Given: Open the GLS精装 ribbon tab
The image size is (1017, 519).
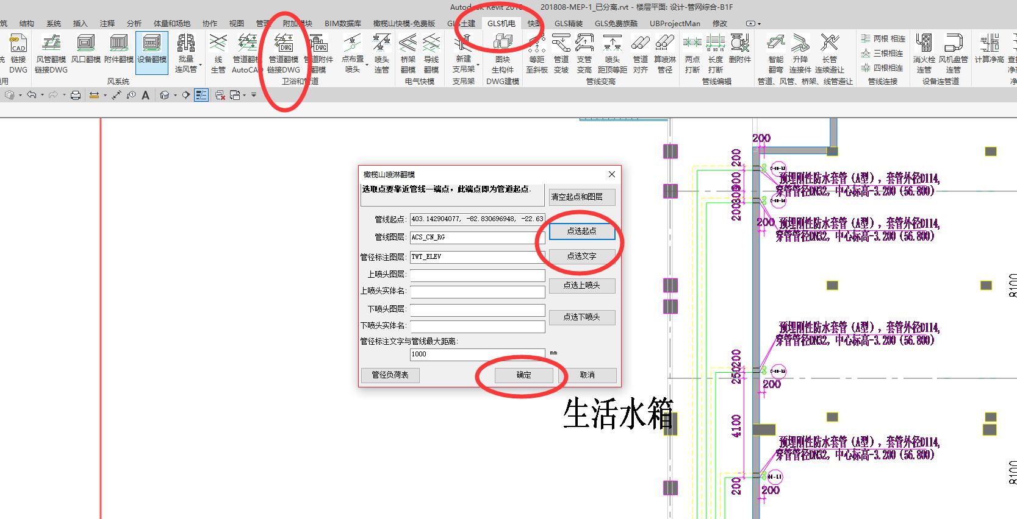Looking at the screenshot, I should click(x=569, y=23).
